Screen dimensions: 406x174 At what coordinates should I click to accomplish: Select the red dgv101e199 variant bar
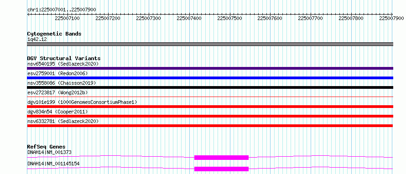click(x=210, y=107)
